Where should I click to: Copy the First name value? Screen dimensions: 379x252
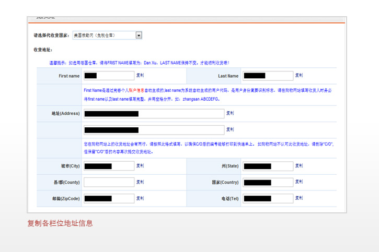(x=140, y=76)
